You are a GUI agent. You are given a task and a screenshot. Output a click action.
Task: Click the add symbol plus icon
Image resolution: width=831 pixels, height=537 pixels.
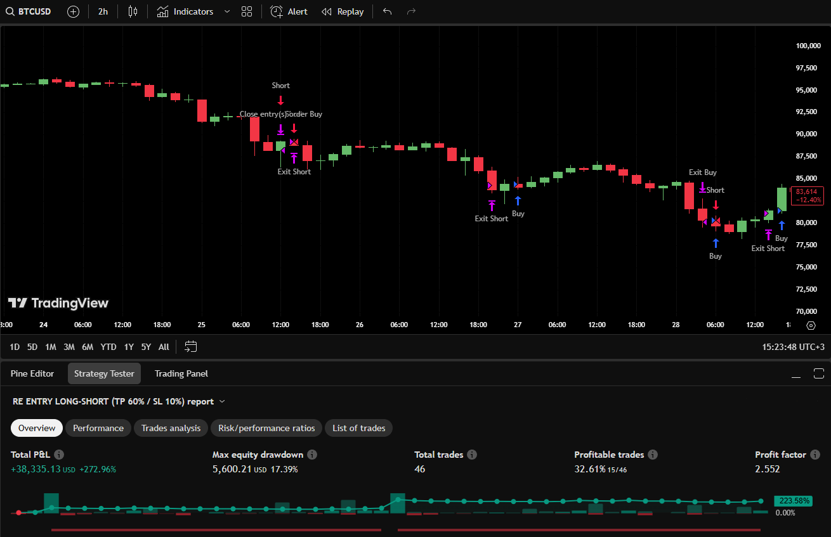click(x=74, y=11)
